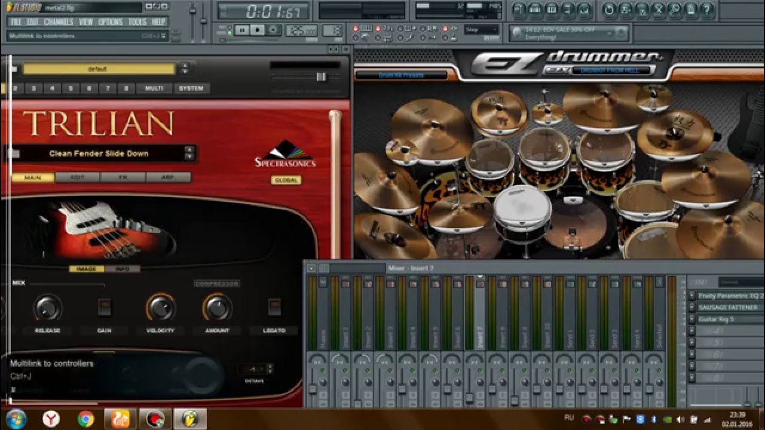Show the INFO view in Trilian
This screenshot has height=430, width=765.
123,269
